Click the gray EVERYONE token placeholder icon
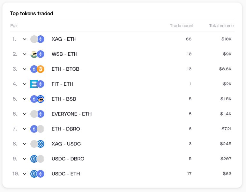Image resolution: width=246 pixels, height=192 pixels. 34,114
